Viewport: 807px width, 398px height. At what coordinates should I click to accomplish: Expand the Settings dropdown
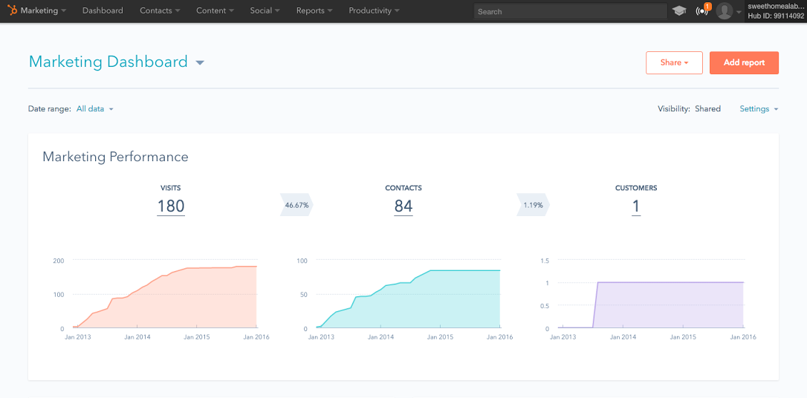pyautogui.click(x=758, y=109)
